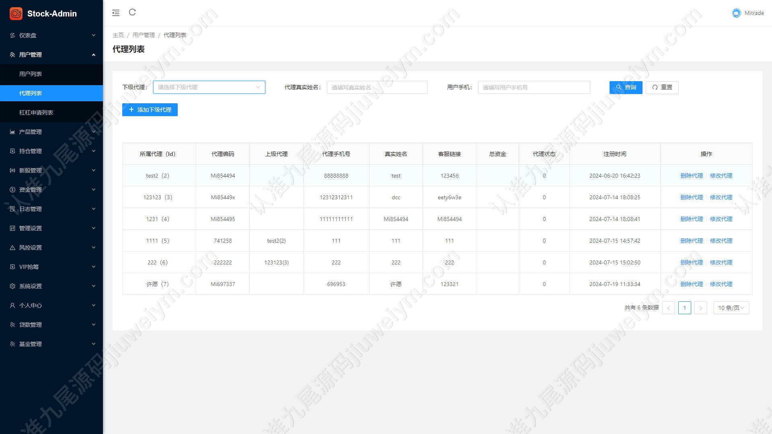This screenshot has width=772, height=434.
Task: Delete agent test2 (2) via 删除代理
Action: [692, 176]
